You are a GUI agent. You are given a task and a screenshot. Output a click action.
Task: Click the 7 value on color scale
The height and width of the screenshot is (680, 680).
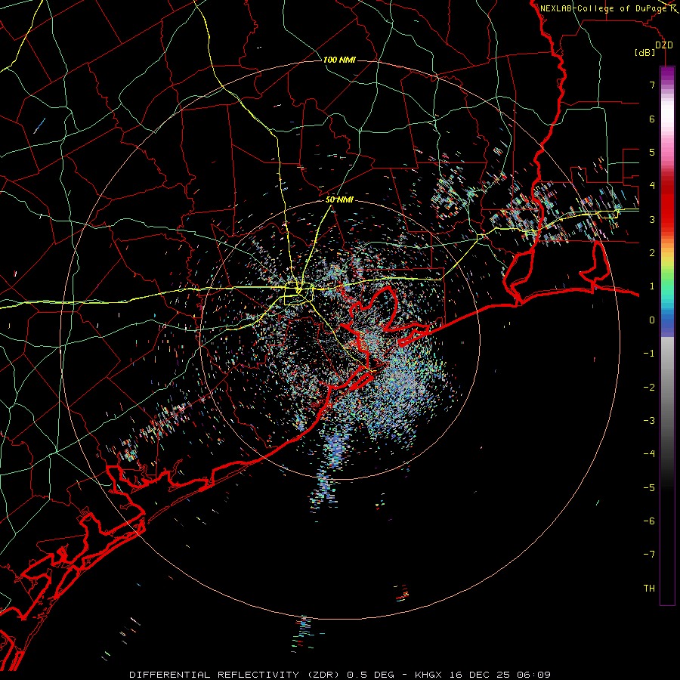click(x=652, y=85)
